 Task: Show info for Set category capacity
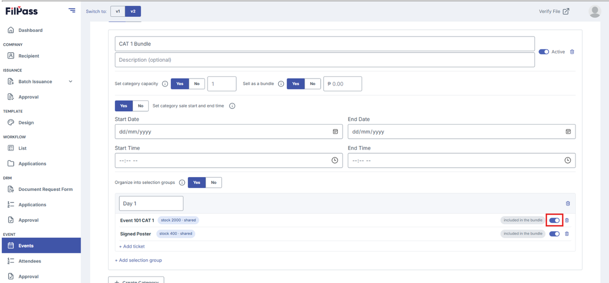165,84
